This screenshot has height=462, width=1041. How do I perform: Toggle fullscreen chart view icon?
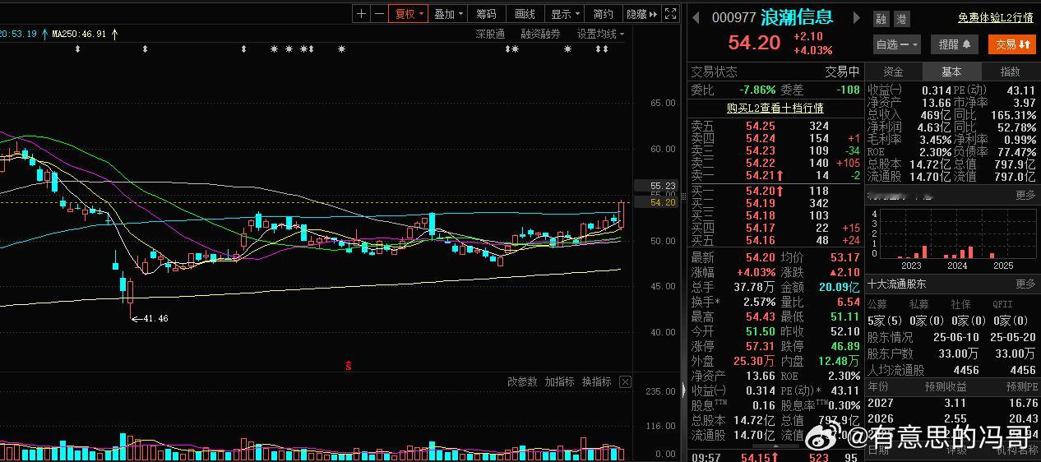tap(672, 14)
